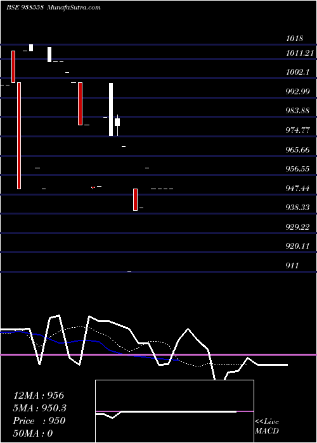Click the Live MACD inset chart

[174, 411]
